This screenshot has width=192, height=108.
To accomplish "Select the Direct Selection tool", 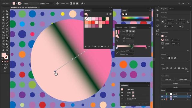I will (7, 11).
